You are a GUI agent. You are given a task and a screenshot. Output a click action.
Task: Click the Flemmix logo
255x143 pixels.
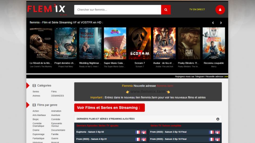coord(46,9)
